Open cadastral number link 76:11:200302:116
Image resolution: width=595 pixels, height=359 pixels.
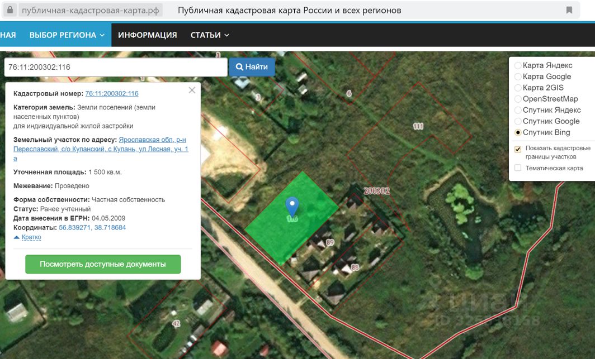pos(112,94)
